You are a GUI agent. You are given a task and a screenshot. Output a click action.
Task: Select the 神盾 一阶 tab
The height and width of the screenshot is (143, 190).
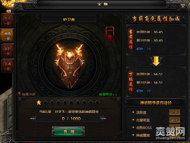tap(7, 36)
